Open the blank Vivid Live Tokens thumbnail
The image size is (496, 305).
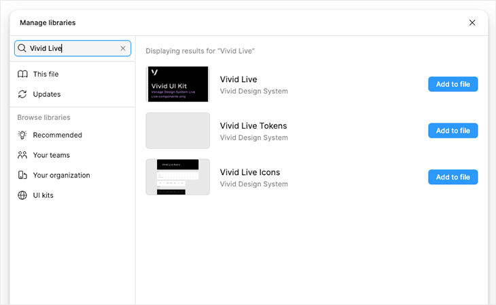[178, 131]
